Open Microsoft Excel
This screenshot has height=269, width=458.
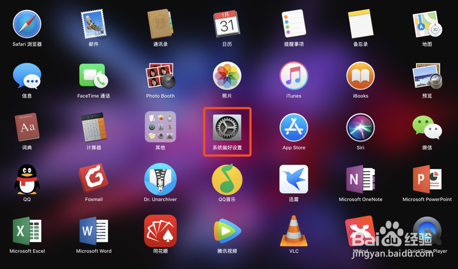(x=27, y=231)
